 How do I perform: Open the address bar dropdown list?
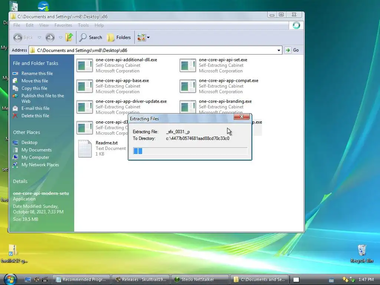tap(279, 50)
